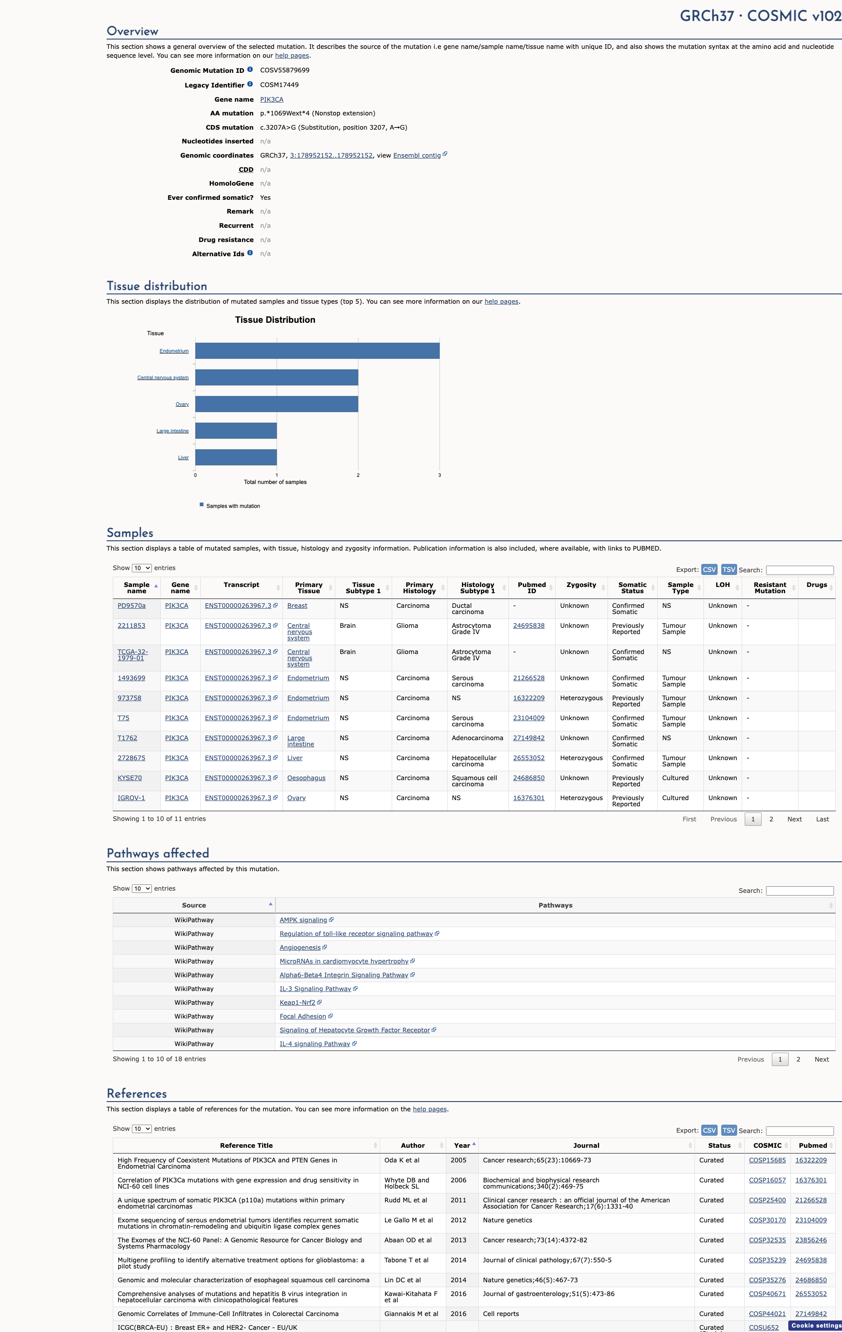This screenshot has height=1332, width=842.
Task: Click info icon beside Legacy Identifier
Action: coord(250,84)
